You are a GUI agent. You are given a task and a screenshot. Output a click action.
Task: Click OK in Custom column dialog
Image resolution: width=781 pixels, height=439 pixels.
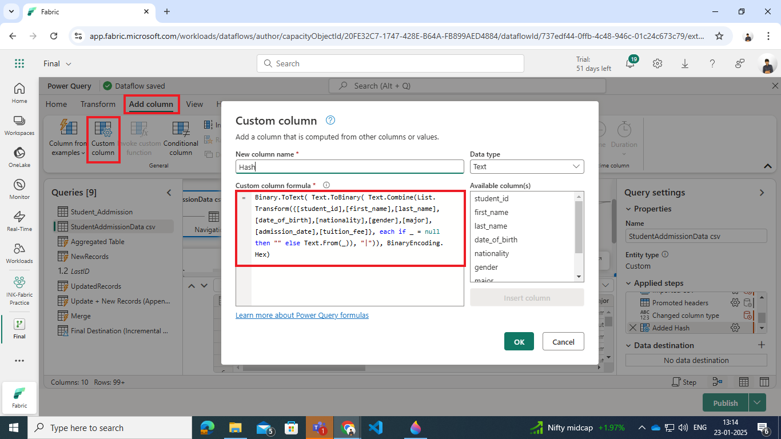[519, 341]
